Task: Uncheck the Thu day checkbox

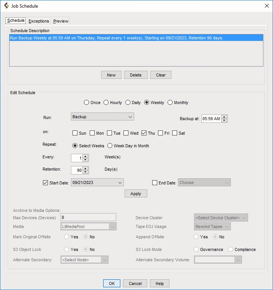Action: pyautogui.click(x=144, y=133)
